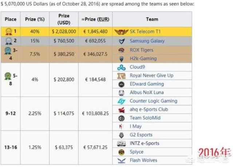
Task: Click the Splyce team link
Action: point(137,152)
